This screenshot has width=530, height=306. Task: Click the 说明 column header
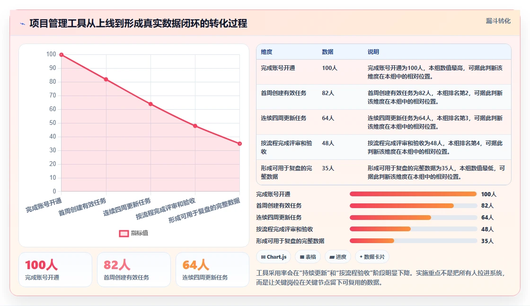tap(373, 52)
